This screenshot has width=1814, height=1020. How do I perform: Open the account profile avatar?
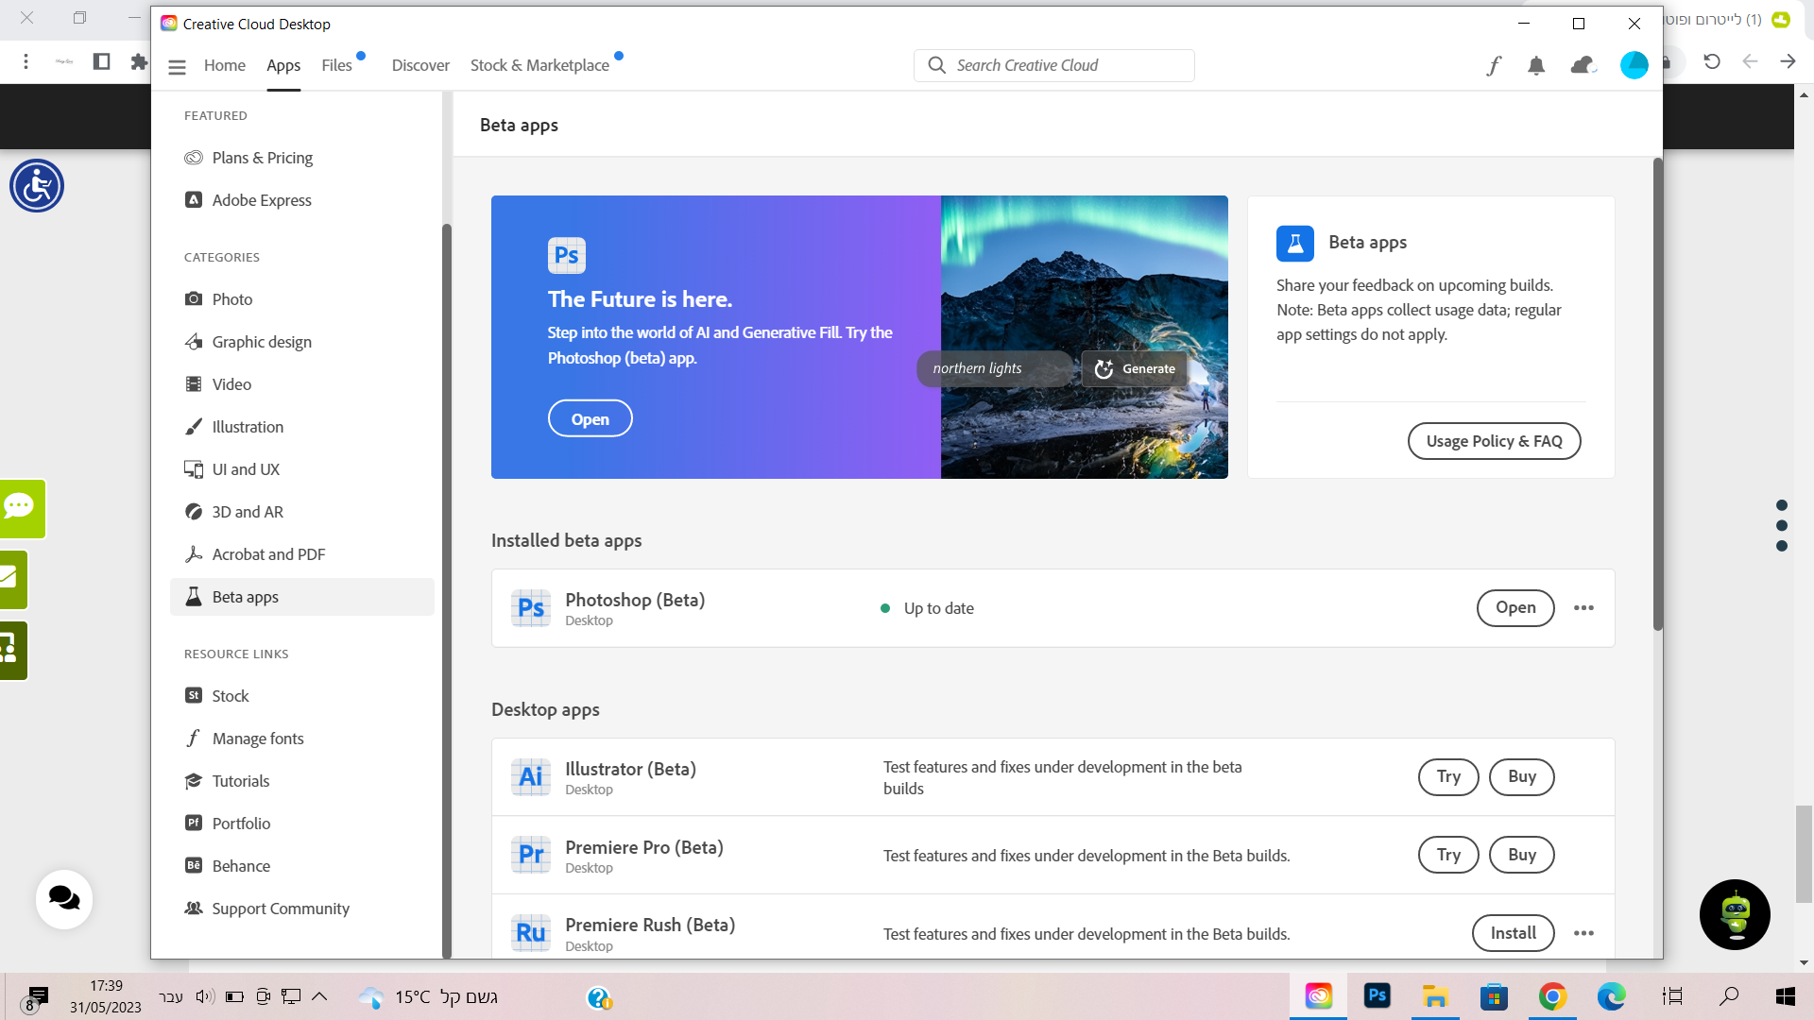1634,65
